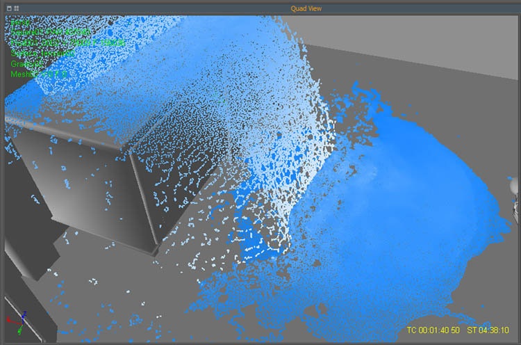The image size is (521, 345).
Task: Click the Mesh02 overlay label
Action: click(x=39, y=74)
